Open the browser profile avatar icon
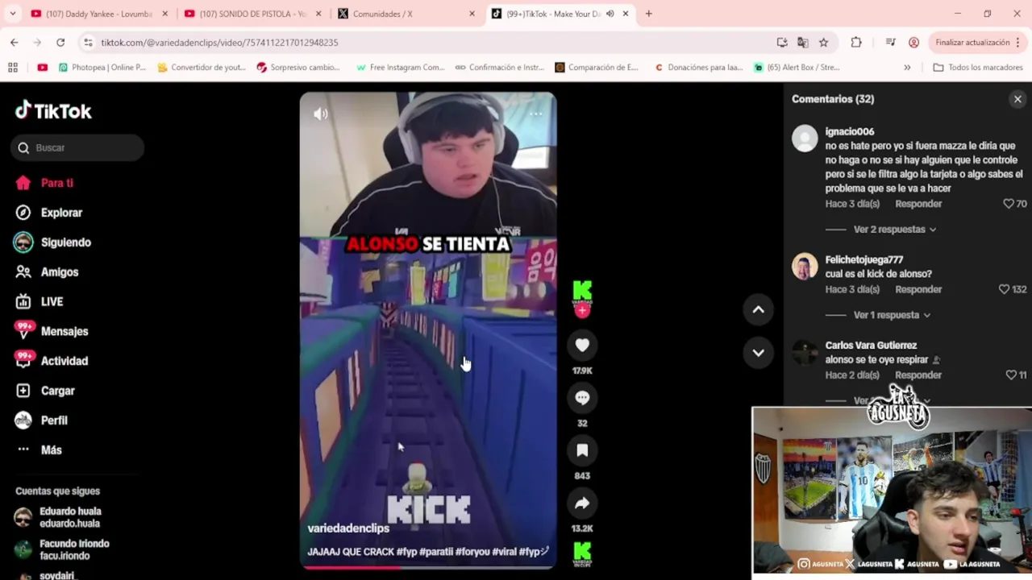Viewport: 1032px width, 580px height. 913,42
